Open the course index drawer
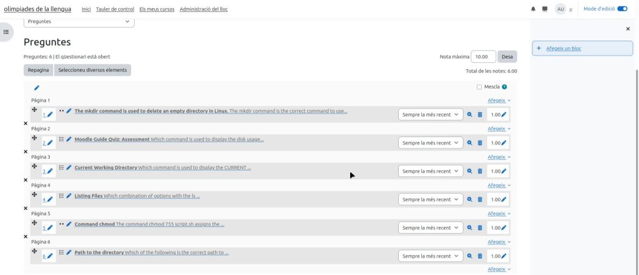Screen dimensions: 639x275 click(6, 32)
